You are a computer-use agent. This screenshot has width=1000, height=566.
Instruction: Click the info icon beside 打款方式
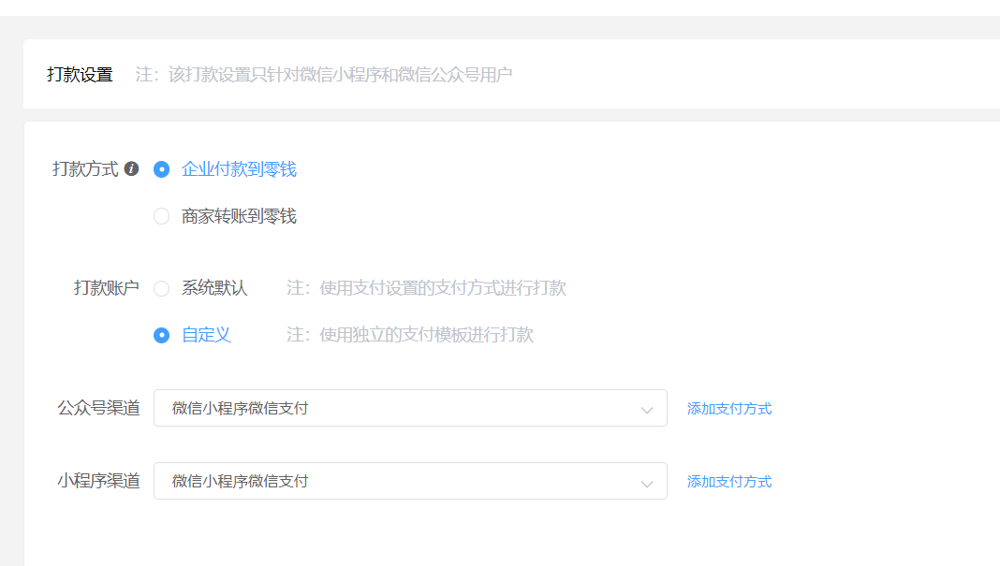[131, 169]
